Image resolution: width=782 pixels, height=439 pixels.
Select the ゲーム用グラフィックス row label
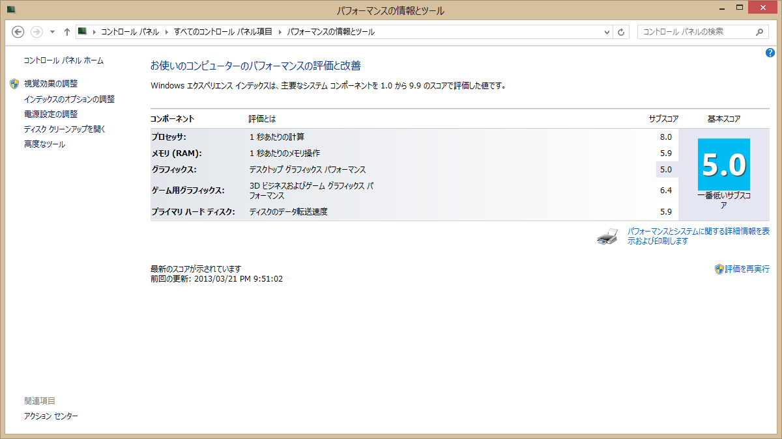[x=188, y=191]
